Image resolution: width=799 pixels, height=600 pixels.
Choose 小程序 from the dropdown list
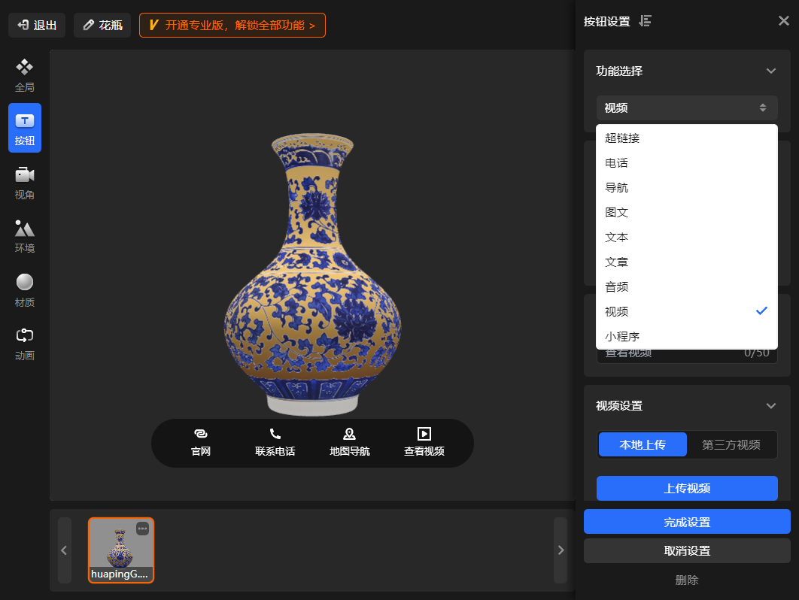point(622,336)
